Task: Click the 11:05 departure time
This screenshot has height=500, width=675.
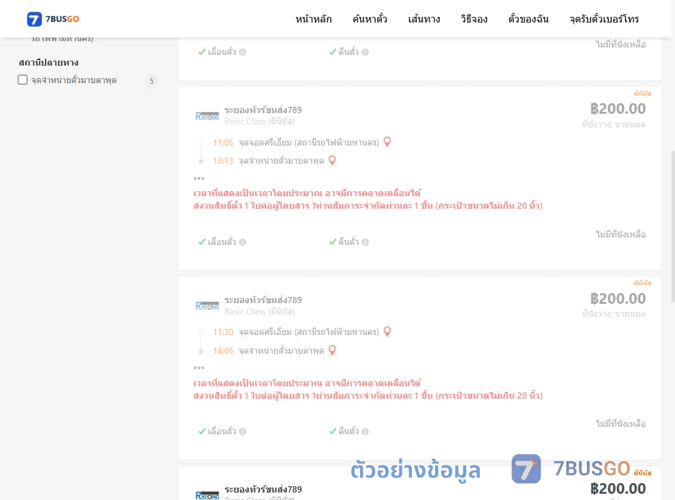Action: pos(223,142)
